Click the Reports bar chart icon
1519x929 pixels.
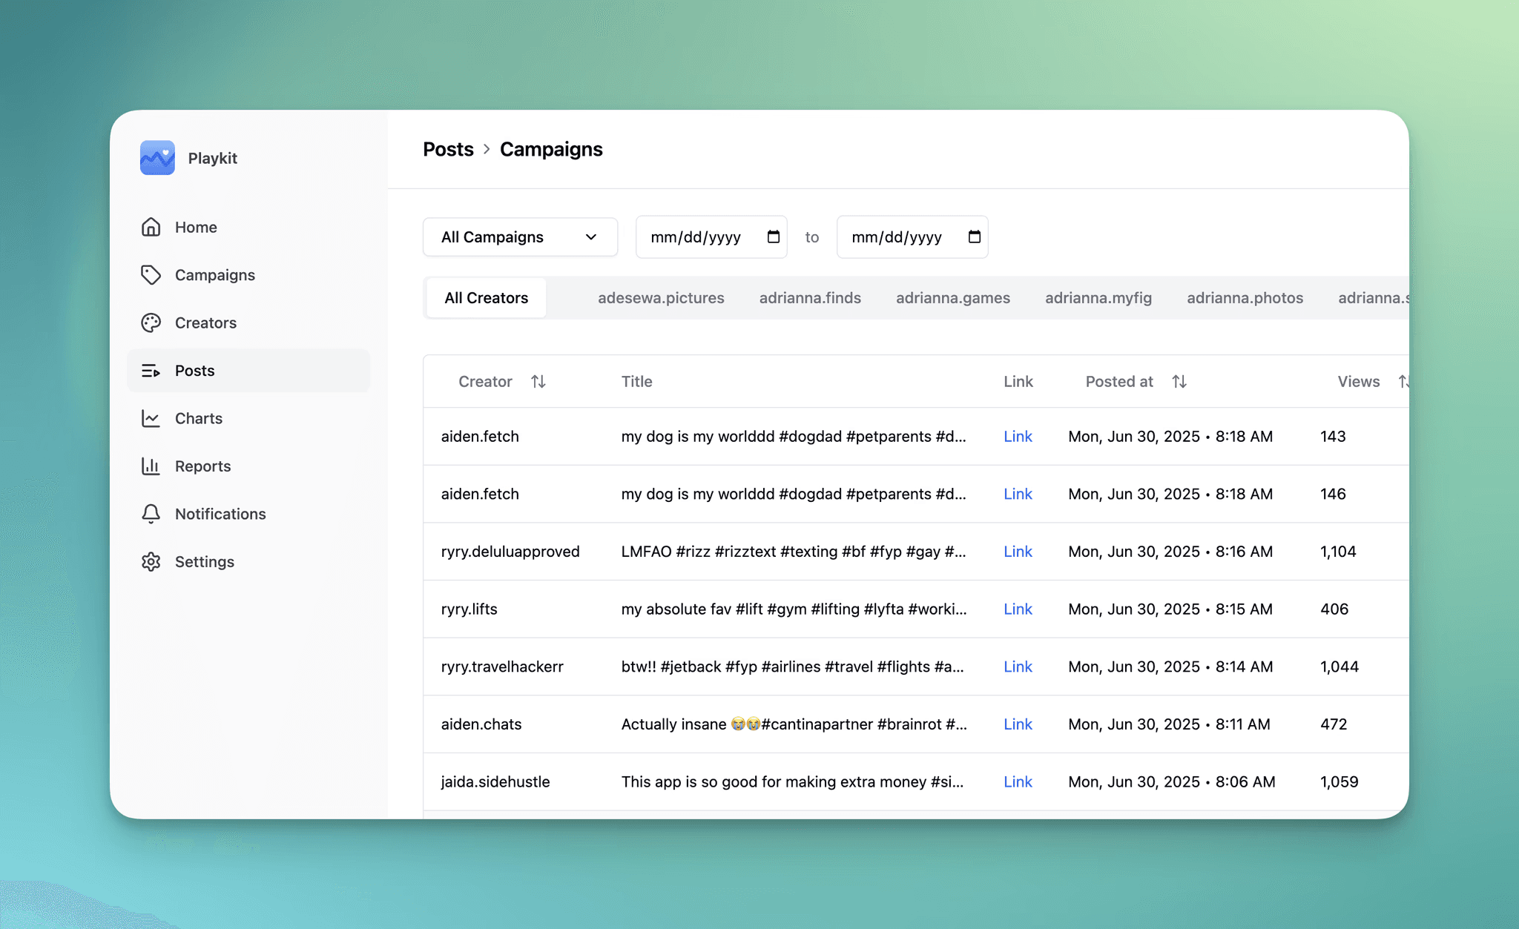151,466
